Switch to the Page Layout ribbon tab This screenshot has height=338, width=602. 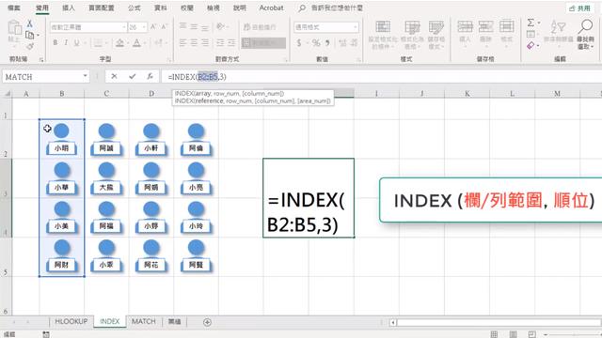(102, 8)
